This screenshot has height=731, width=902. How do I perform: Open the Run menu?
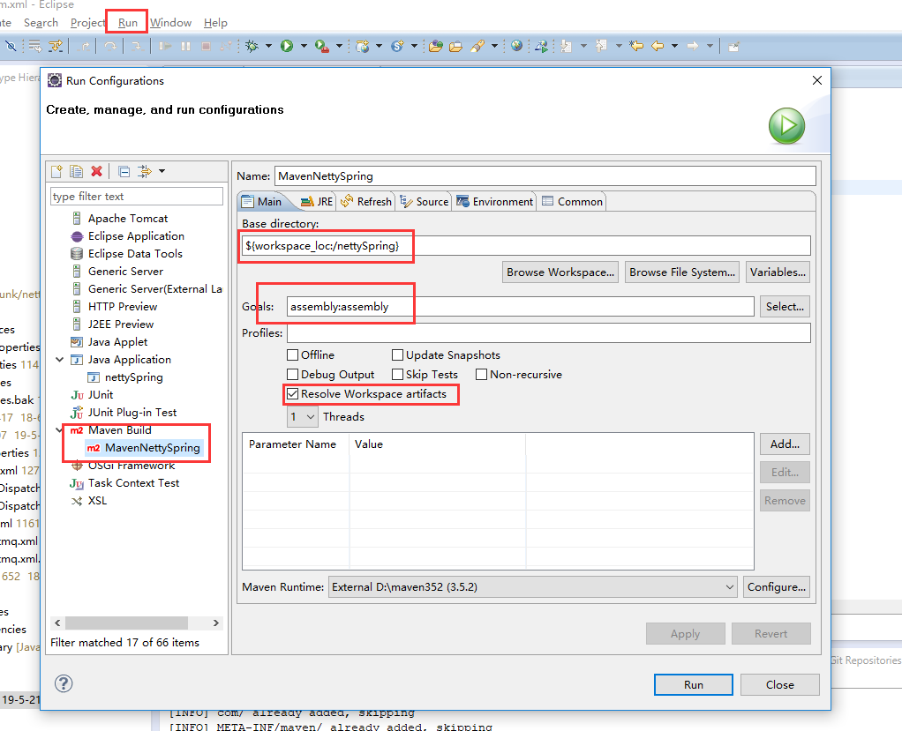(x=128, y=23)
